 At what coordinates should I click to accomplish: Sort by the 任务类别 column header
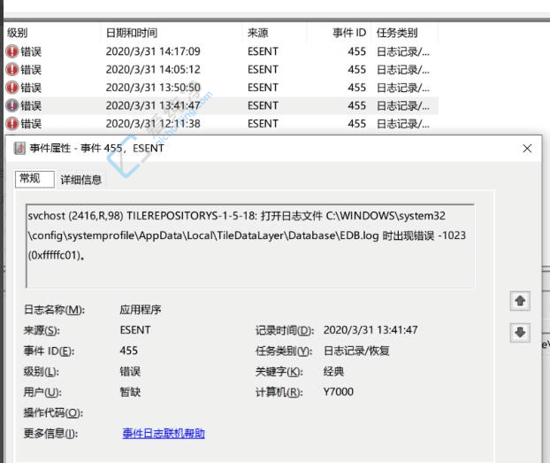click(405, 33)
